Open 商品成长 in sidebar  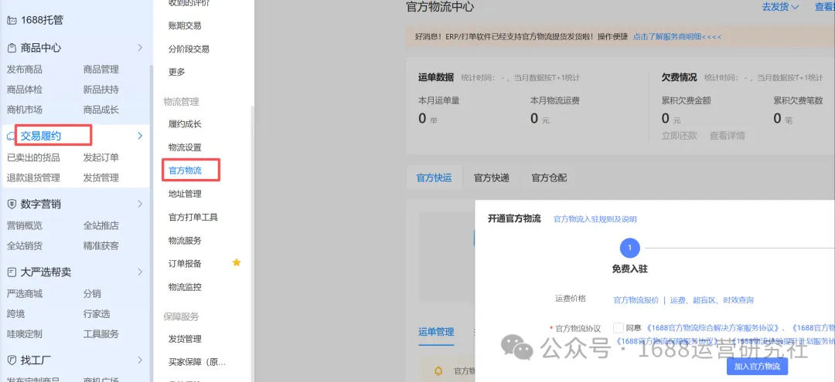click(x=101, y=110)
